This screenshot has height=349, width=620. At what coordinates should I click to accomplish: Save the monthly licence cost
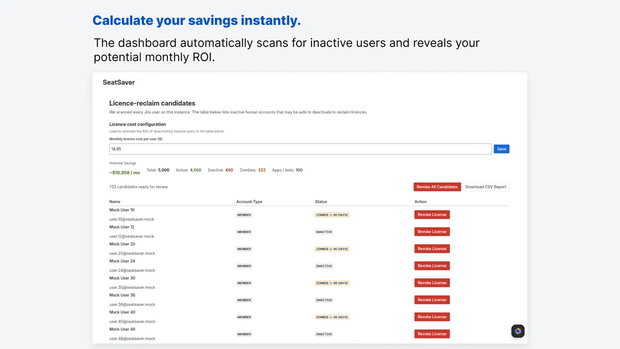[x=501, y=149]
